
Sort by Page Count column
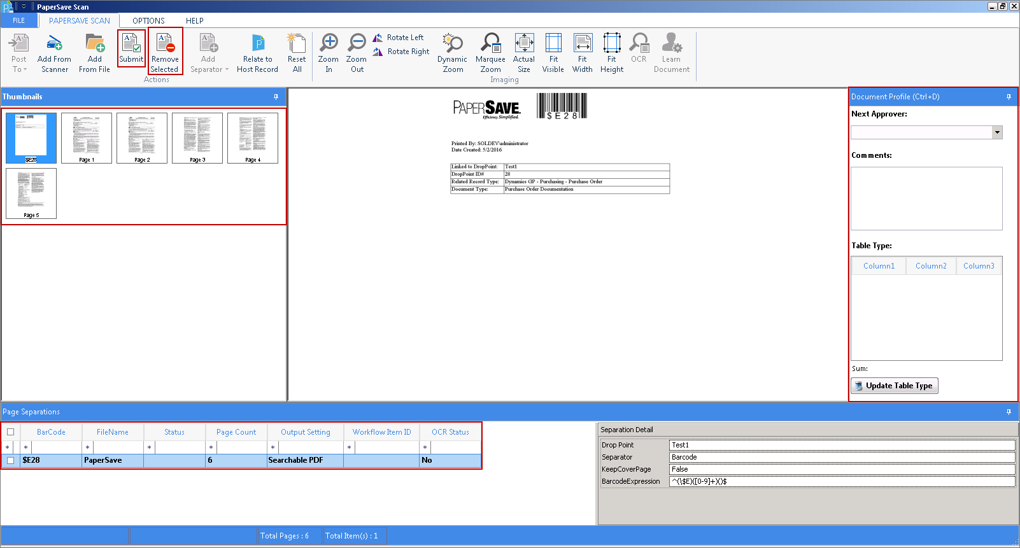[x=236, y=432]
